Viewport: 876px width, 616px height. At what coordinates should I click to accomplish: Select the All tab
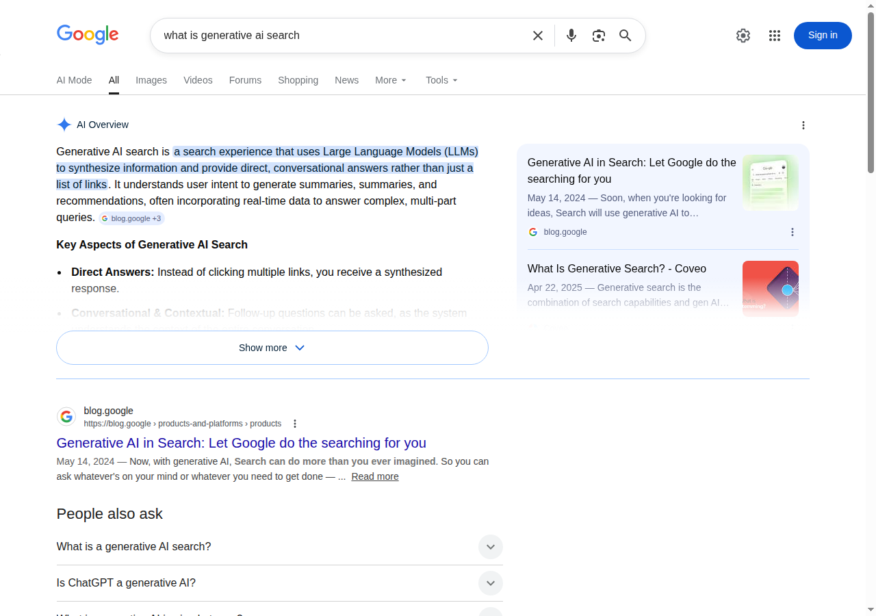(114, 80)
